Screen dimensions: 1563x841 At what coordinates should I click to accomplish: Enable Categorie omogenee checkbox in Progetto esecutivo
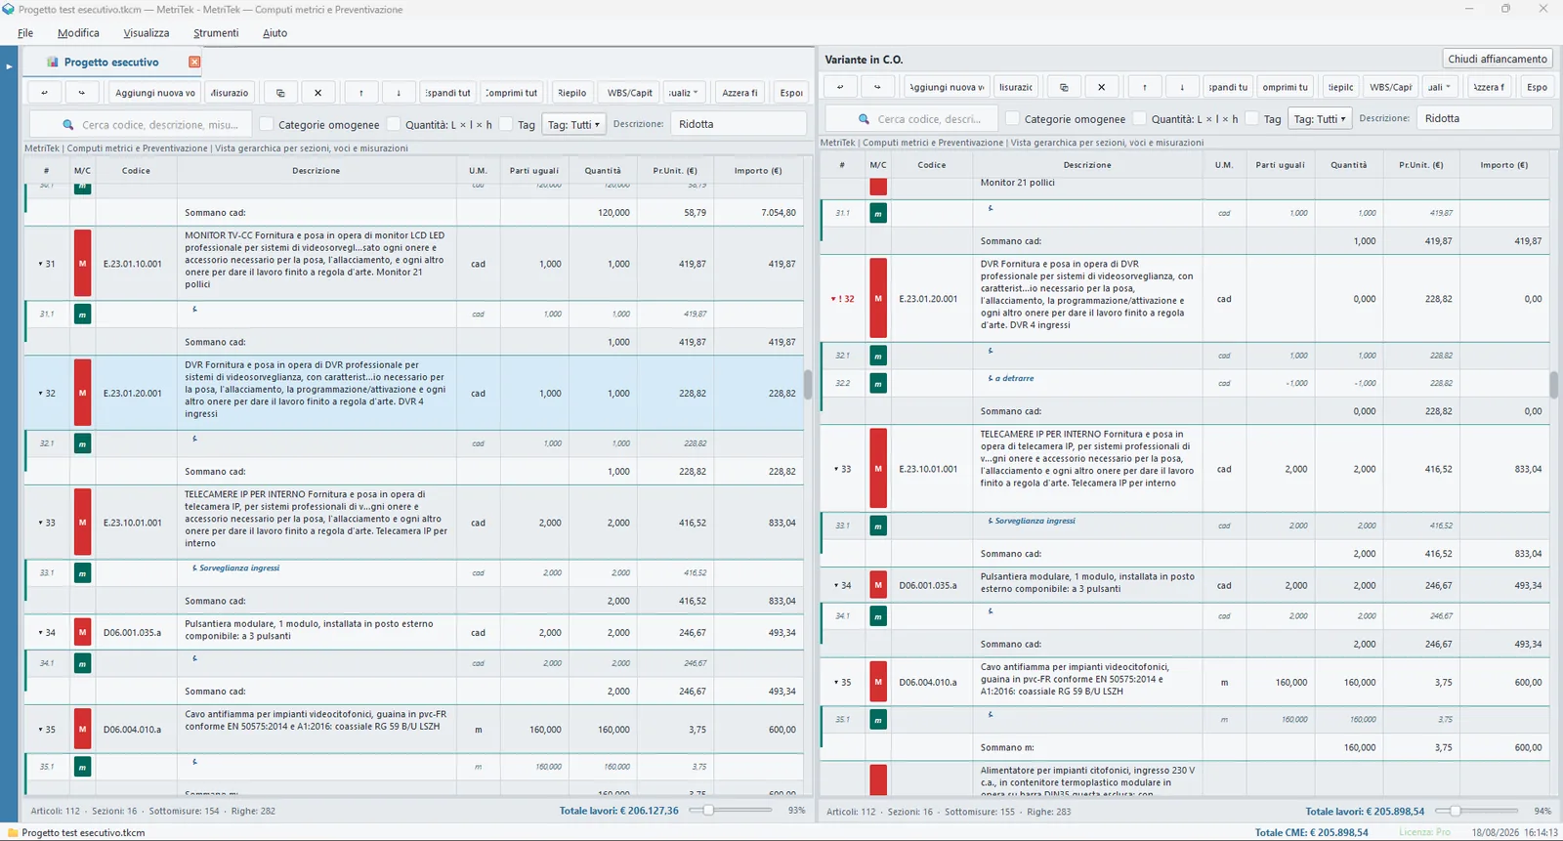point(266,124)
